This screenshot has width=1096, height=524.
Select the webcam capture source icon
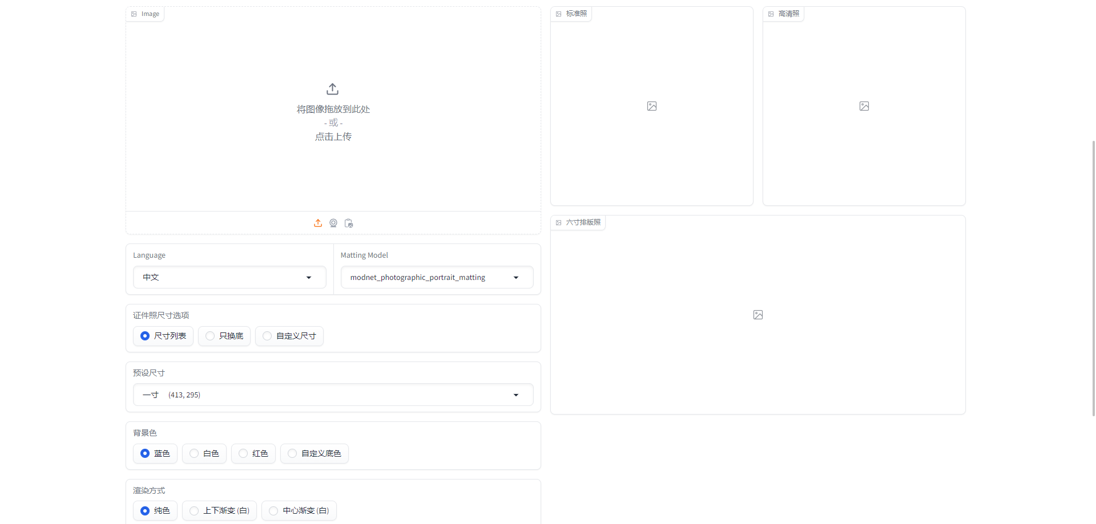[333, 223]
